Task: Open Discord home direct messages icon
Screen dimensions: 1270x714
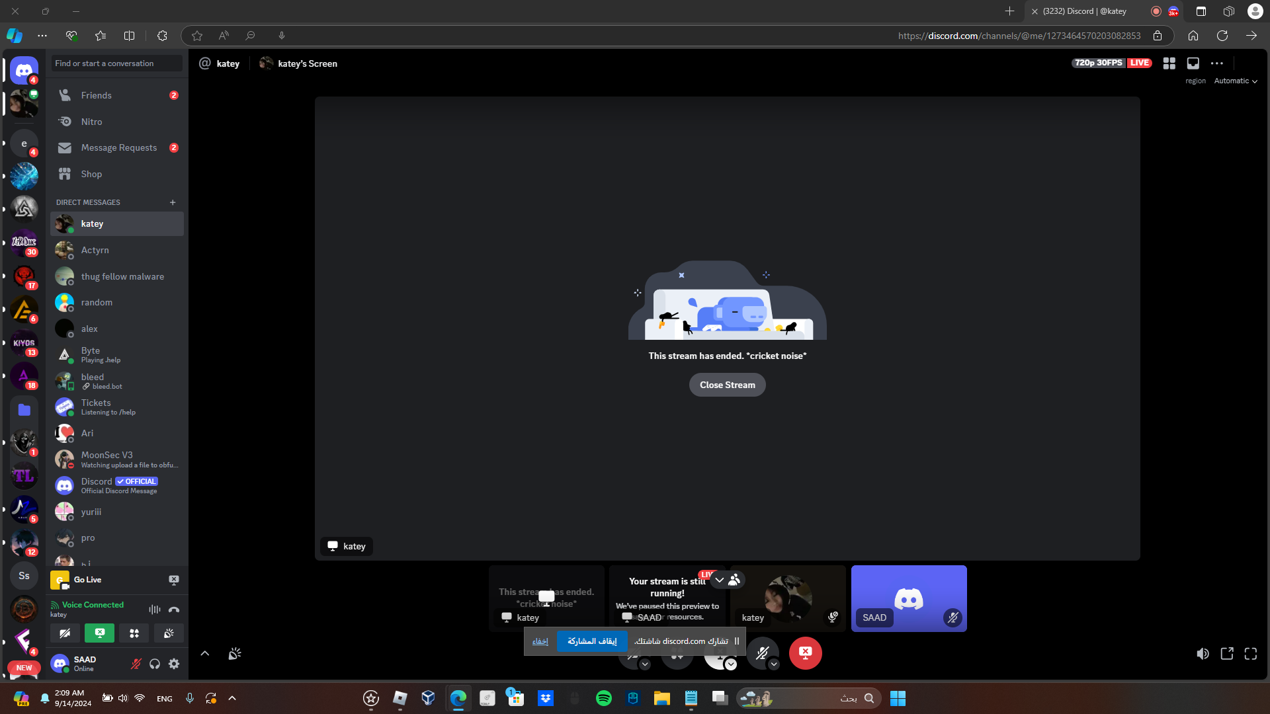Action: pyautogui.click(x=24, y=70)
